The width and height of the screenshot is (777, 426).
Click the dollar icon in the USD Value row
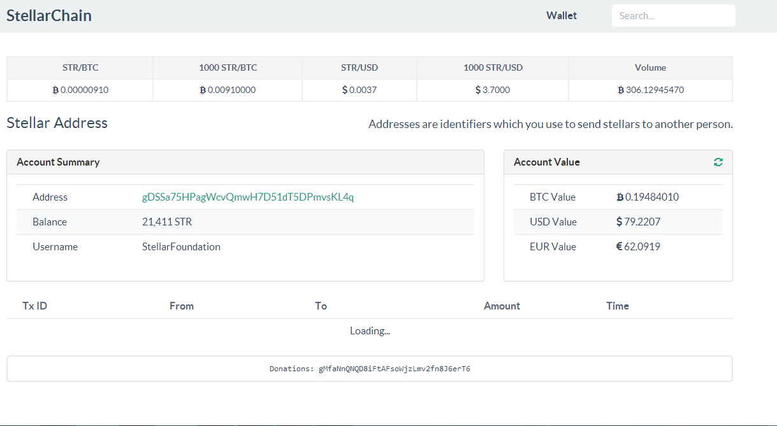click(x=620, y=222)
